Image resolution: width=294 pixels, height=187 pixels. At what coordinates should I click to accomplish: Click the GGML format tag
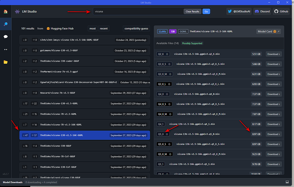[x=183, y=32]
